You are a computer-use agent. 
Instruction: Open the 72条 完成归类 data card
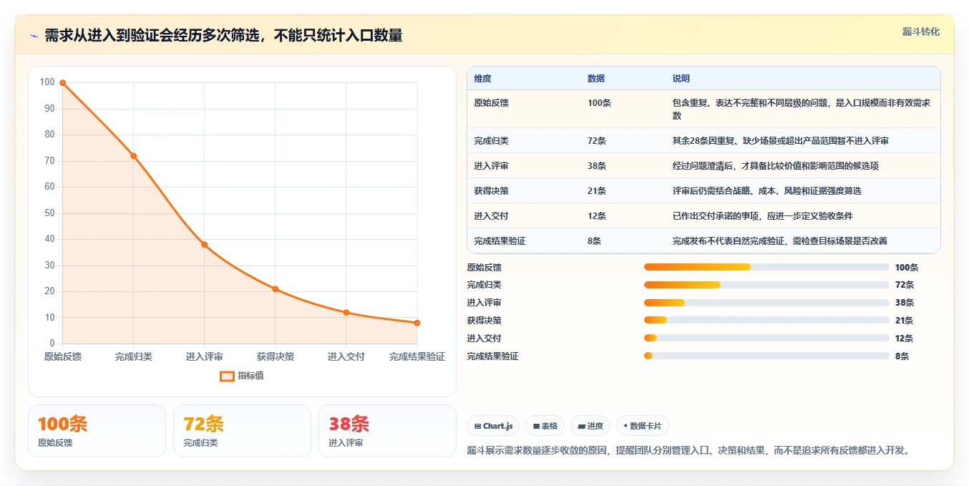click(242, 431)
